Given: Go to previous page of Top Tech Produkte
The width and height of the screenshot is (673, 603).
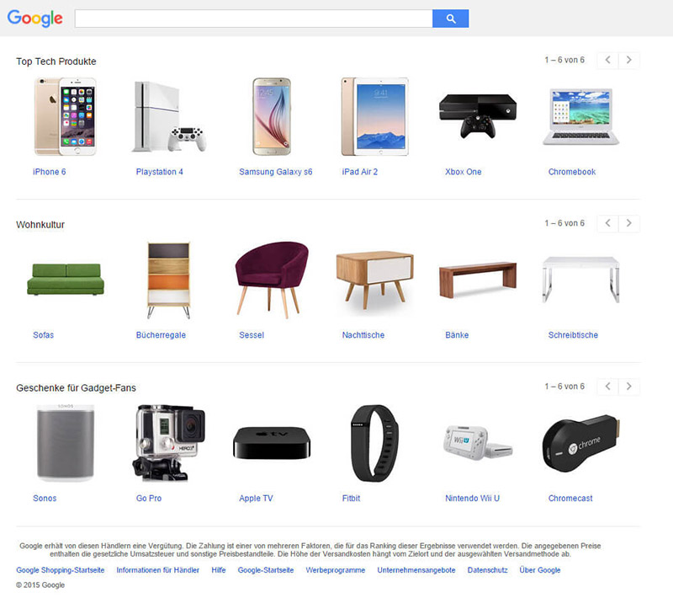Looking at the screenshot, I should (607, 60).
